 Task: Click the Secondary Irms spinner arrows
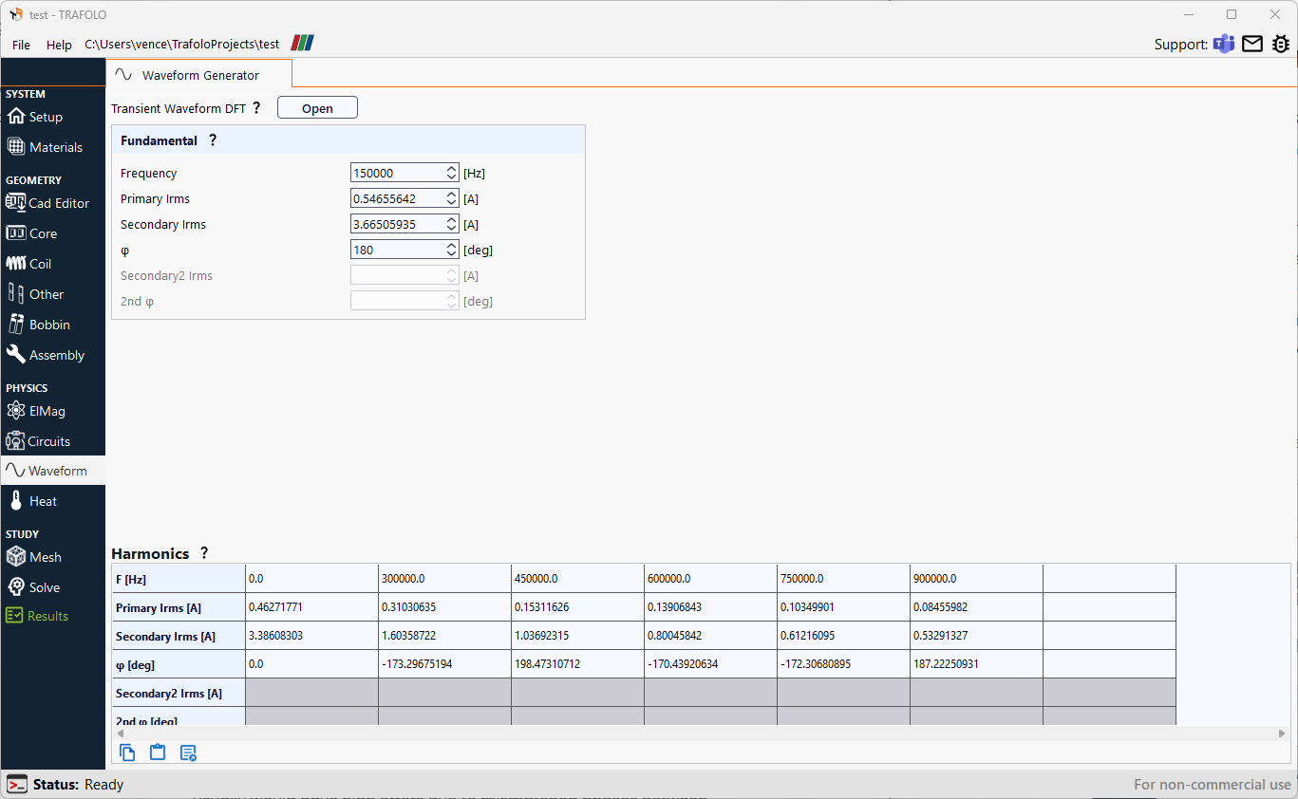click(x=451, y=224)
